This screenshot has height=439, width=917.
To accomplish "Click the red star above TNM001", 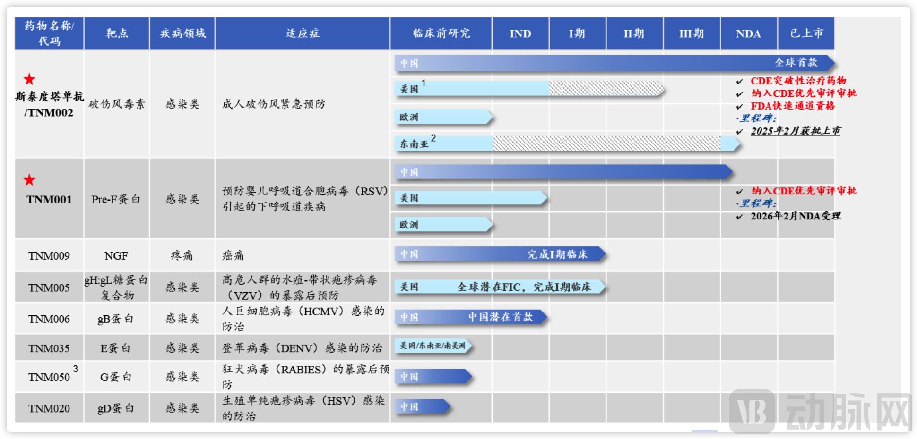I will click(x=29, y=180).
